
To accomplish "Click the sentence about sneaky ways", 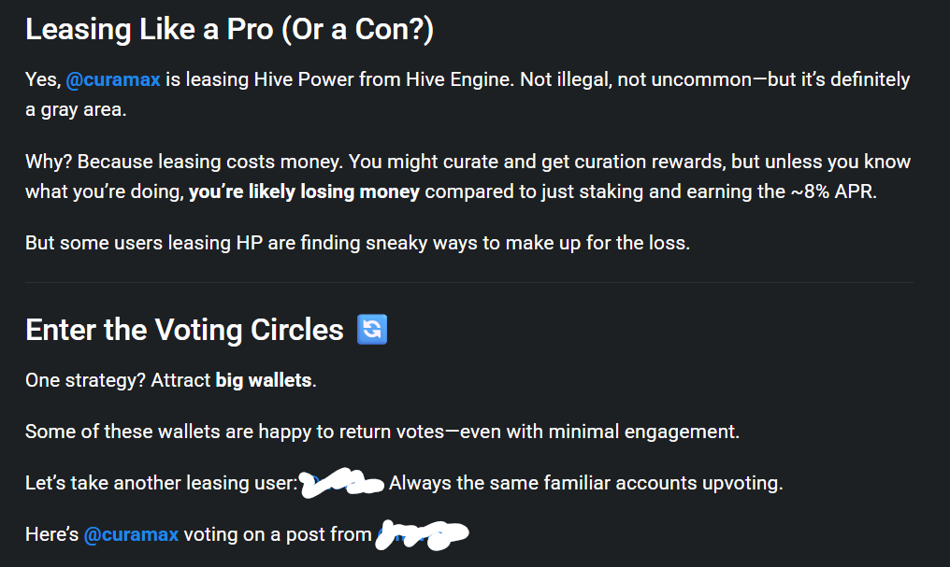I will coord(357,243).
